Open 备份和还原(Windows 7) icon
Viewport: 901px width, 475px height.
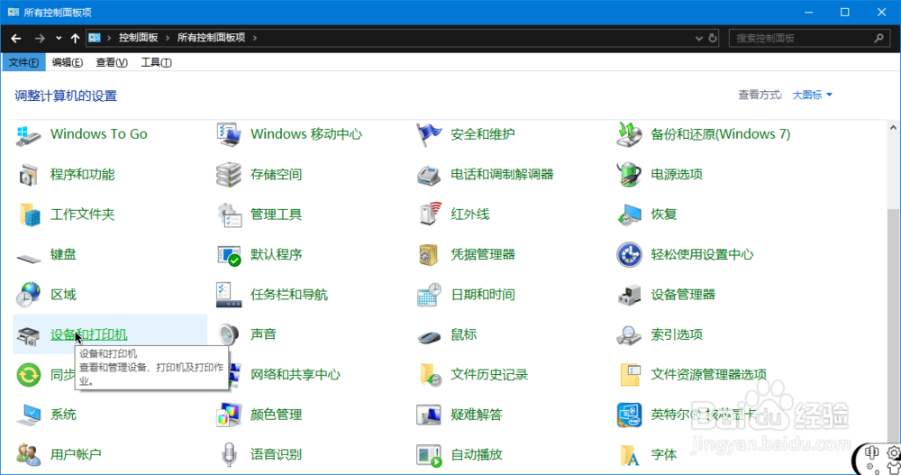[x=629, y=134]
